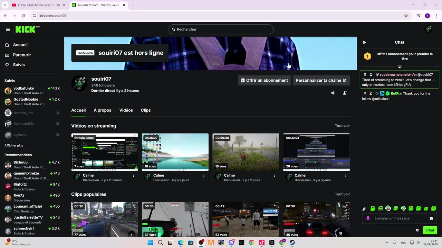The image size is (442, 248).
Task: Collapse the chat panel with arrow icon
Action: point(364,42)
